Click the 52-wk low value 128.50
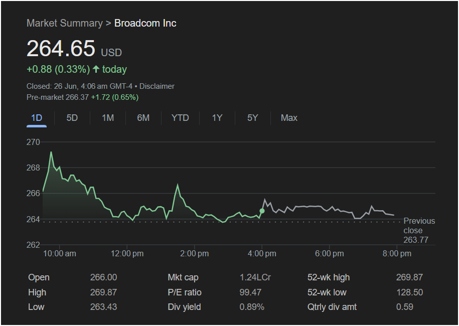The width and height of the screenshot is (459, 326). tap(409, 292)
